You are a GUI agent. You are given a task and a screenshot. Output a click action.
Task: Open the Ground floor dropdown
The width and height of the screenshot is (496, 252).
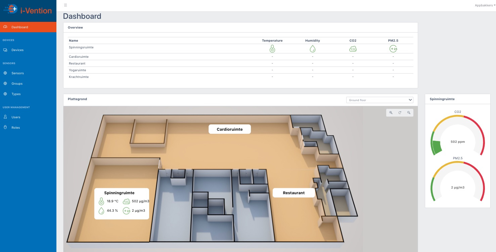(x=379, y=100)
